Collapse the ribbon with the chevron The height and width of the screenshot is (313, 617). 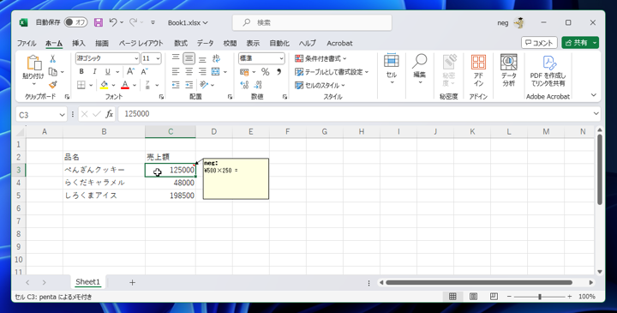click(x=593, y=95)
